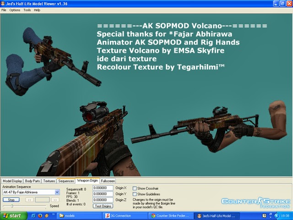This screenshot has height=220, width=293.
Task: Launch Internet Explorer from quick launch
Action: (33, 216)
